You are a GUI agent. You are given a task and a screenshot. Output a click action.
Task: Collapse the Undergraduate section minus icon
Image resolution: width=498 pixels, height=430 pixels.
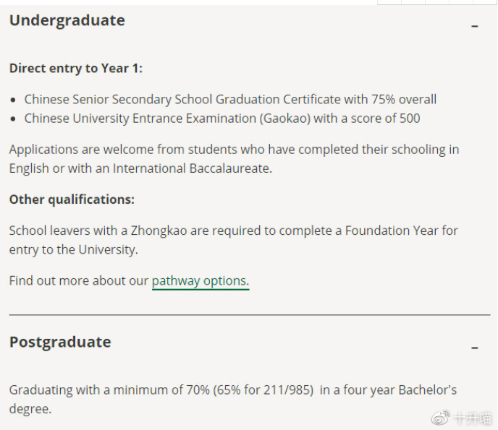pyautogui.click(x=475, y=26)
